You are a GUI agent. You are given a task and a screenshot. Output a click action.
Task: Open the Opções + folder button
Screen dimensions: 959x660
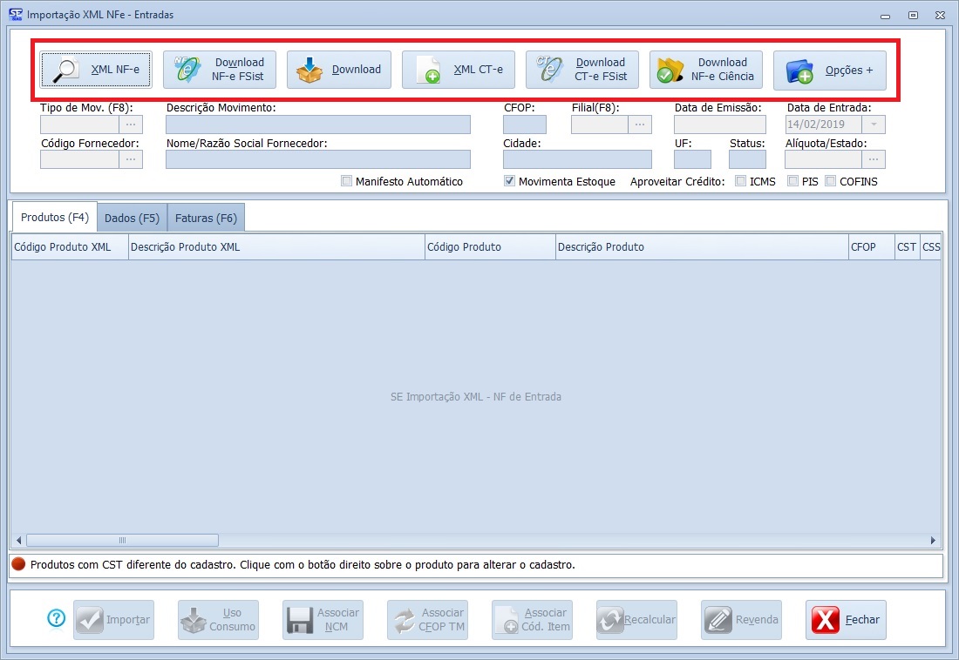click(830, 70)
